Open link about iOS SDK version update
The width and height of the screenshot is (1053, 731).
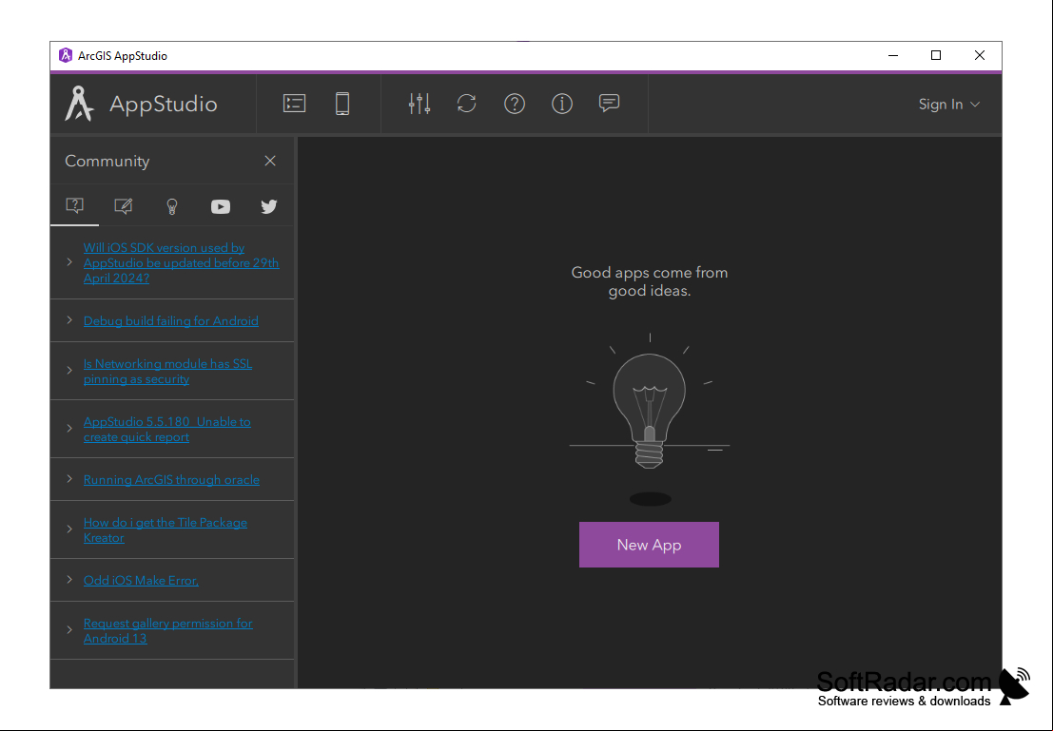pos(181,262)
